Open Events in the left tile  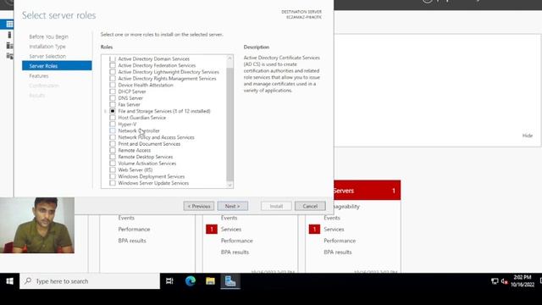pyautogui.click(x=126, y=218)
